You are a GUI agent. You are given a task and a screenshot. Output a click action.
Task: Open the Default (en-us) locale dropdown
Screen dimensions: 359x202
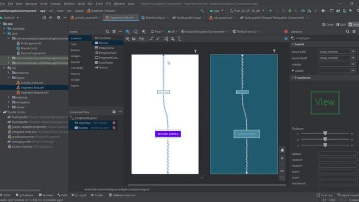click(x=246, y=31)
